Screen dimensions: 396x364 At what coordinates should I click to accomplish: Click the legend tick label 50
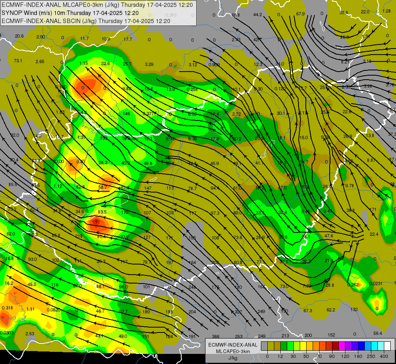pyautogui.click(x=306, y=356)
